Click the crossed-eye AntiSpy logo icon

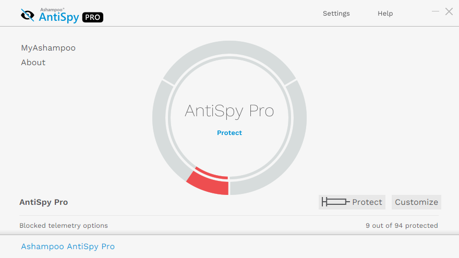[x=28, y=15]
